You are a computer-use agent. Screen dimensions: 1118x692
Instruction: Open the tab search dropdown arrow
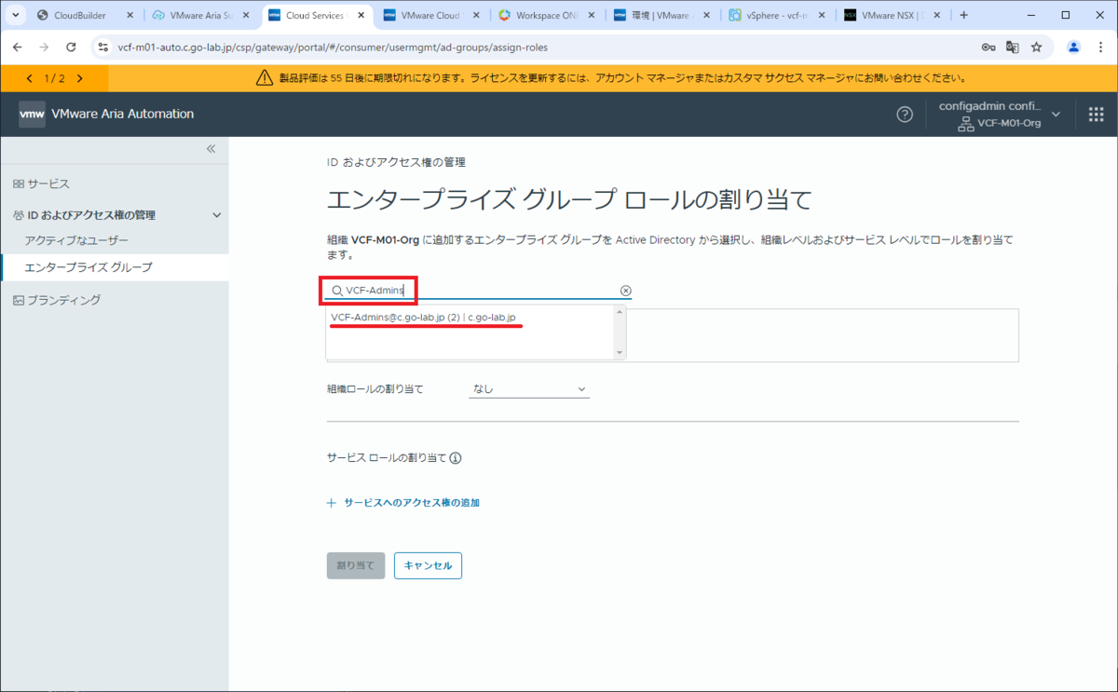16,16
